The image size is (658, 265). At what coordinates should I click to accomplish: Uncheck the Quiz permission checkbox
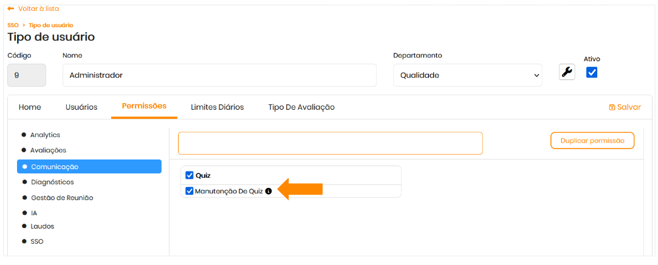pos(190,175)
